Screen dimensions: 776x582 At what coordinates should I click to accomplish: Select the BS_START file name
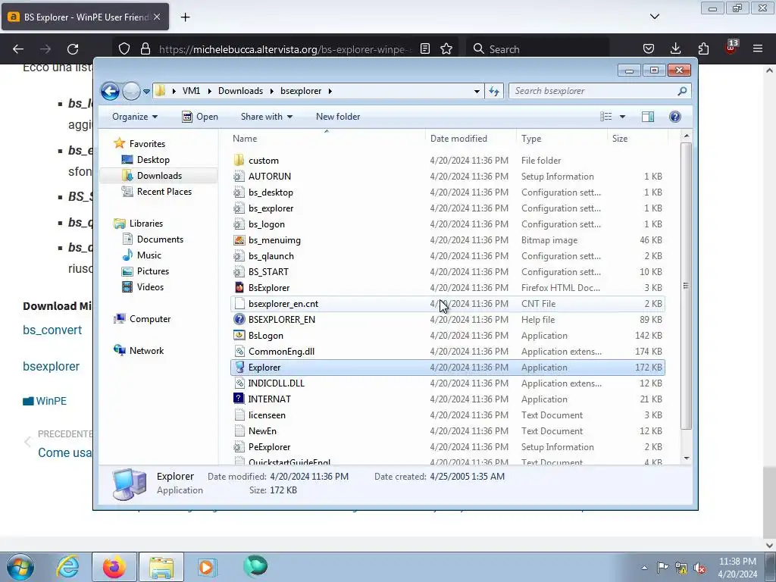268,272
